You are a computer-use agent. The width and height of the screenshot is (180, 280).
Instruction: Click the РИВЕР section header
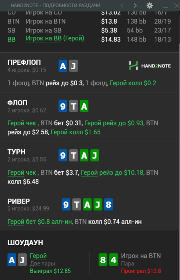pos(18,201)
